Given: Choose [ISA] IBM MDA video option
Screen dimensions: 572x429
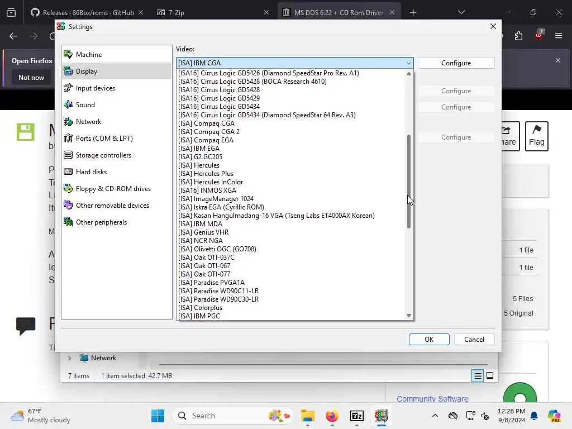Looking at the screenshot, I should (x=290, y=224).
